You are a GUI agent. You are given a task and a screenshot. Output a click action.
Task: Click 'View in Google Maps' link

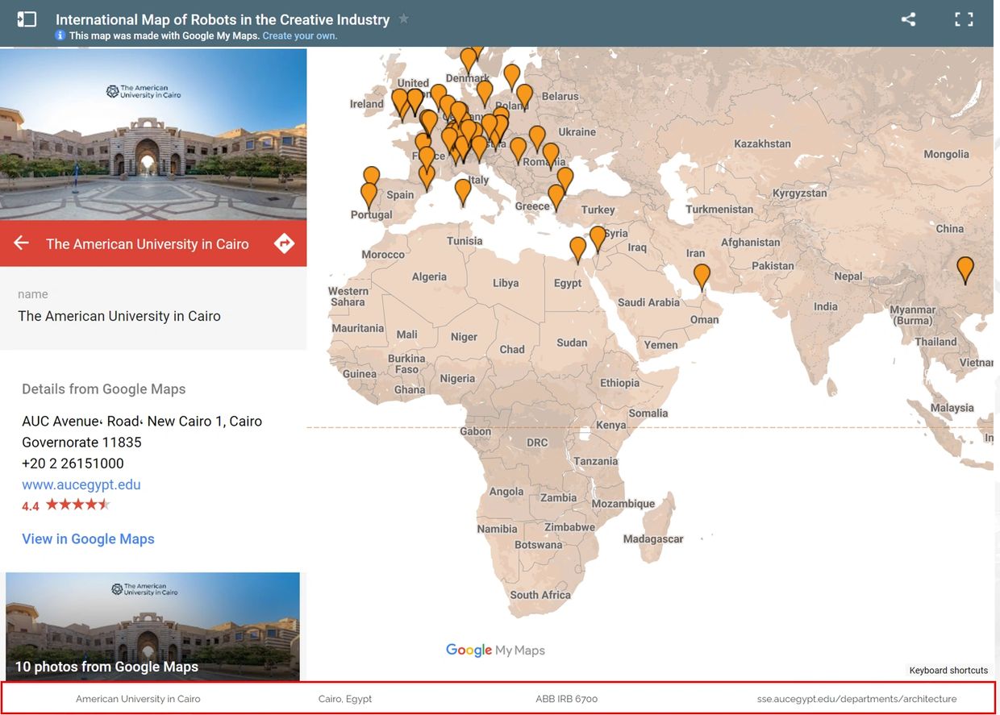pos(88,539)
